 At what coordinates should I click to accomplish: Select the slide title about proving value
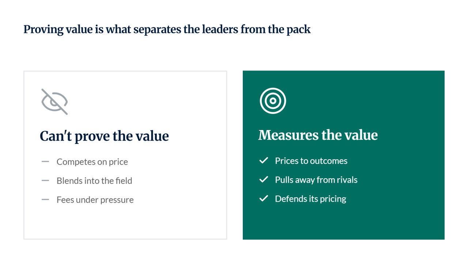167,29
